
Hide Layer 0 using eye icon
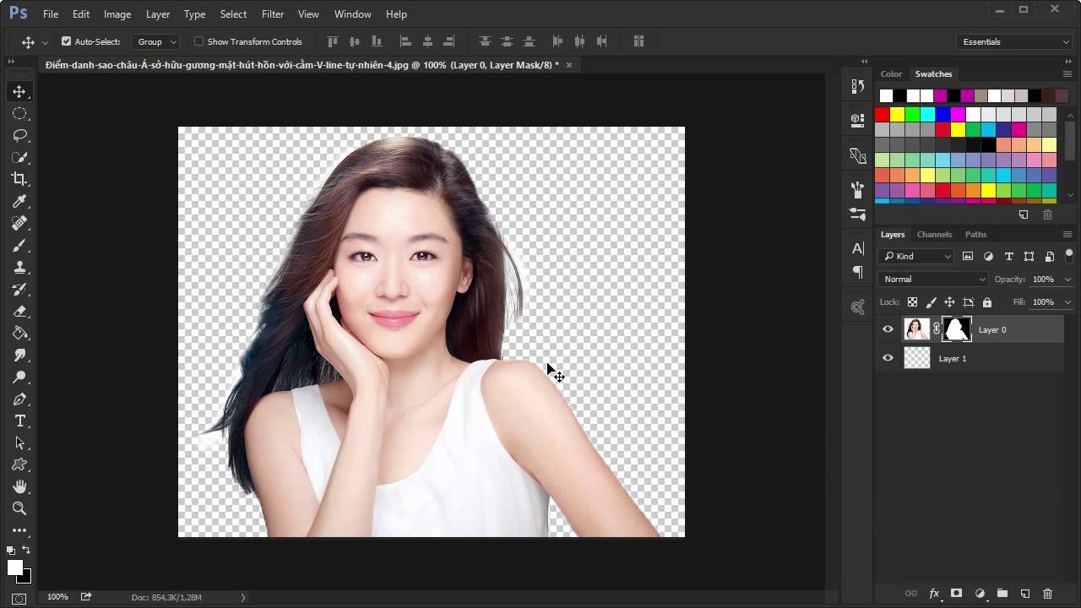click(x=888, y=329)
